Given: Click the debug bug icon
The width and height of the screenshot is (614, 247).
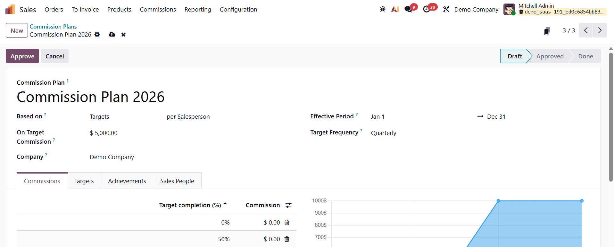Looking at the screenshot, I should pyautogui.click(x=383, y=9).
